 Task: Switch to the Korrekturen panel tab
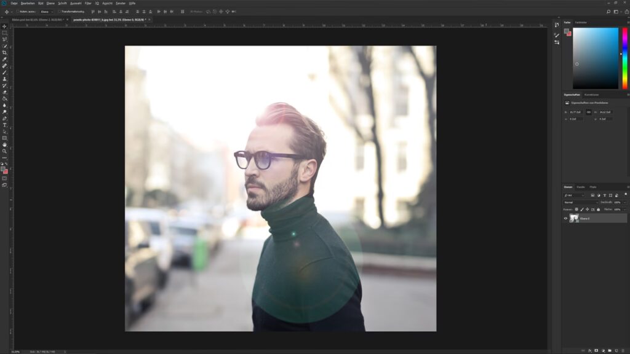[x=591, y=95]
